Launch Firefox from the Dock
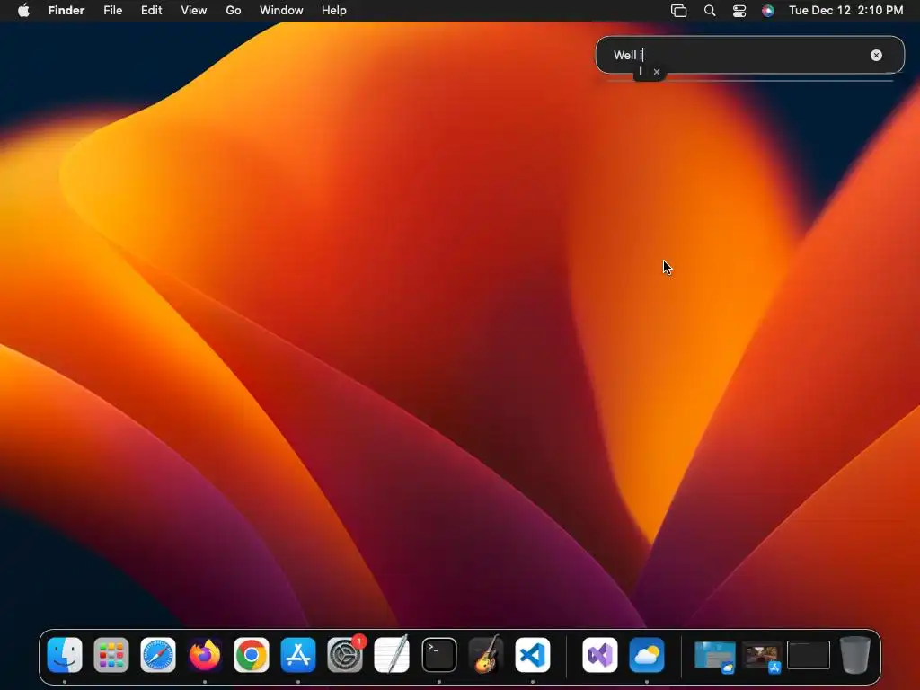The width and height of the screenshot is (920, 690). [x=205, y=654]
